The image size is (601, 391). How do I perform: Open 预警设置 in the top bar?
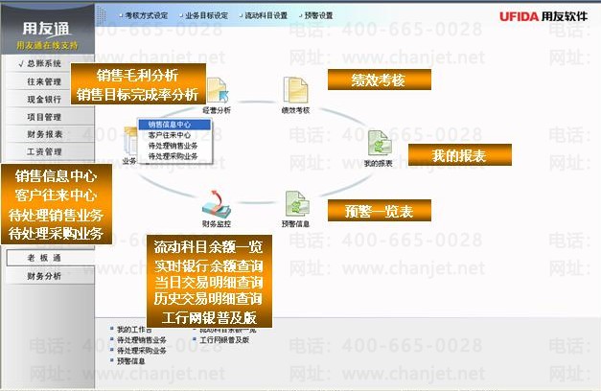318,15
